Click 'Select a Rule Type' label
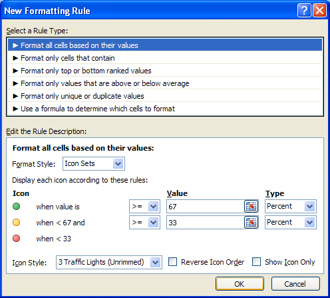 (37, 31)
